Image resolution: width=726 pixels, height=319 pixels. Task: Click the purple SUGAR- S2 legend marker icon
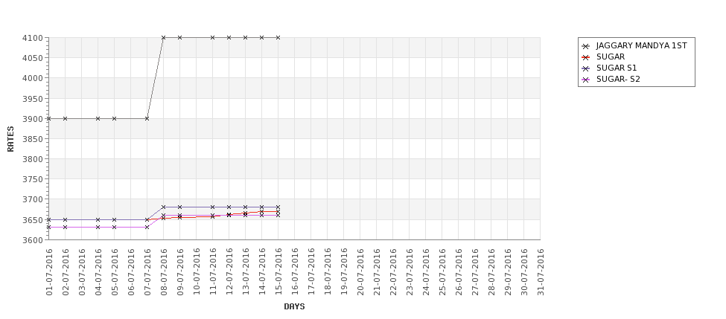point(586,79)
